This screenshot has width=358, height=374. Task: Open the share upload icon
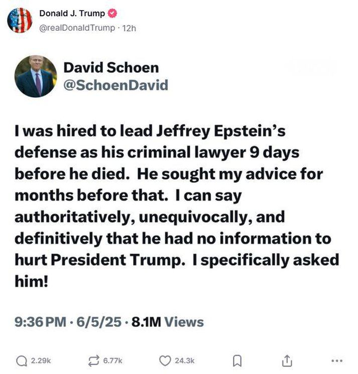point(287,360)
